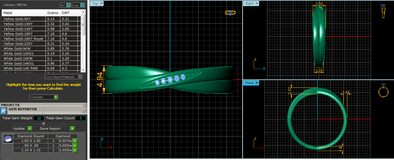Click the 3.55 dimension in Right view

[x=319, y=70]
